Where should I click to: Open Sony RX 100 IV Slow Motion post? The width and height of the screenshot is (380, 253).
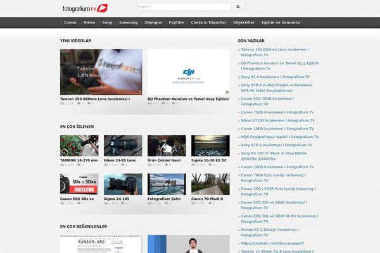[274, 156]
